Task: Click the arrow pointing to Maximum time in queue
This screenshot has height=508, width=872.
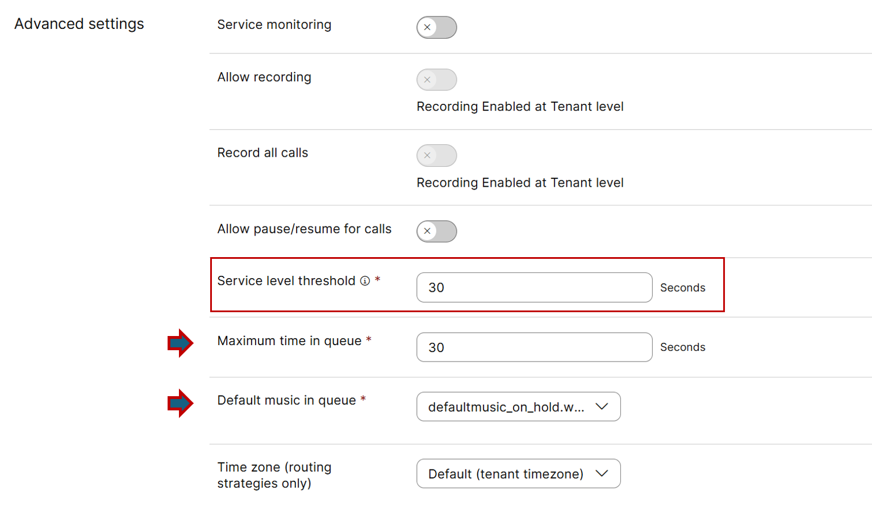Action: (180, 343)
